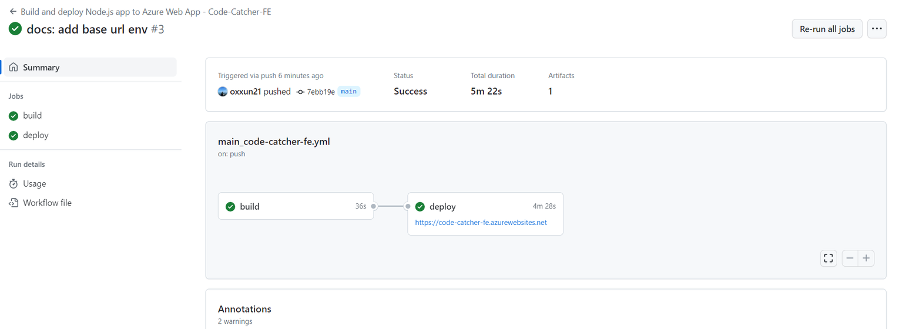The height and width of the screenshot is (329, 899).
Task: Click the back arrow beside workflow name
Action: click(13, 11)
